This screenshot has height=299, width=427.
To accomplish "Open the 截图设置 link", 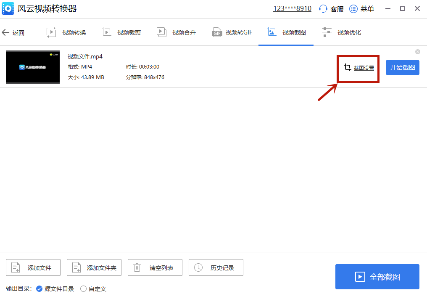I will point(364,68).
